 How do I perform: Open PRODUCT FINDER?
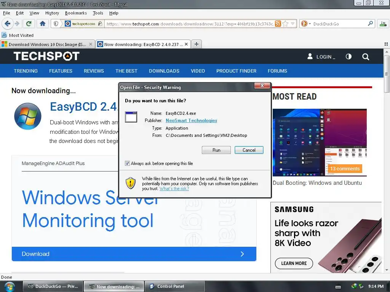pos(236,71)
